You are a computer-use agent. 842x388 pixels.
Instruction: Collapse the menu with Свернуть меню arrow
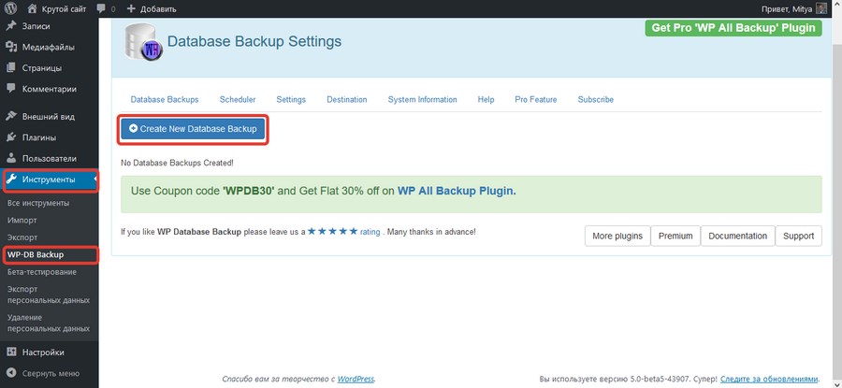click(x=10, y=373)
